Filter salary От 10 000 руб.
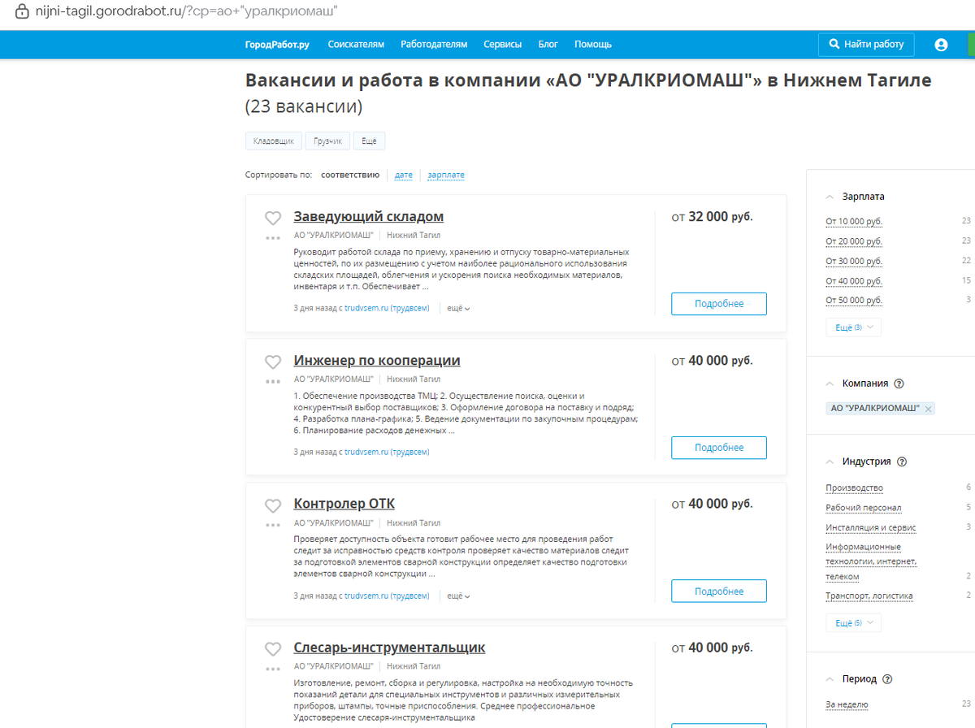This screenshot has width=975, height=728. pyautogui.click(x=854, y=221)
